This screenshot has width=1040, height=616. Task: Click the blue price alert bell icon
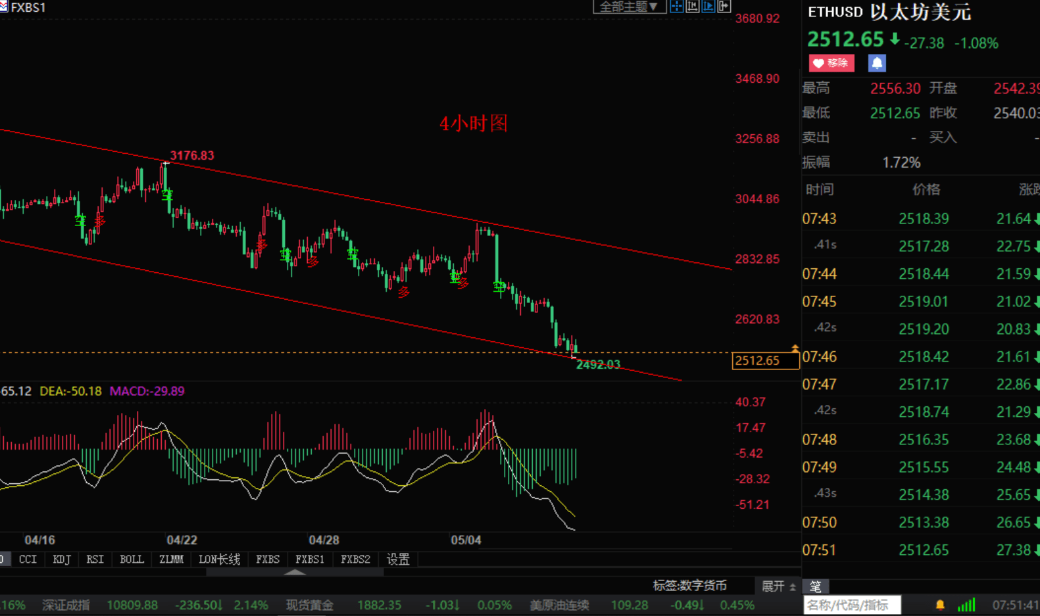(877, 63)
